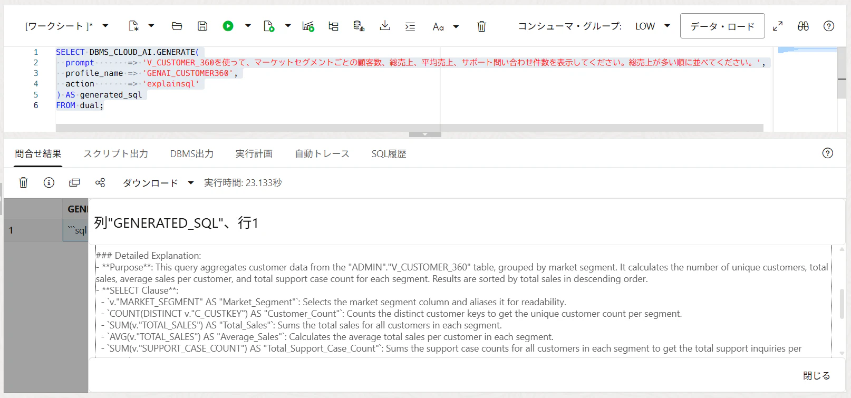Open the chart-with-play icon in the worksheet toolbar
The height and width of the screenshot is (398, 851).
(x=308, y=26)
